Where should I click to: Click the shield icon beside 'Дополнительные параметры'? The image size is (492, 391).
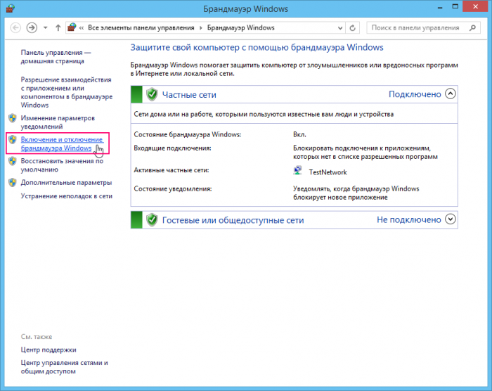13,182
